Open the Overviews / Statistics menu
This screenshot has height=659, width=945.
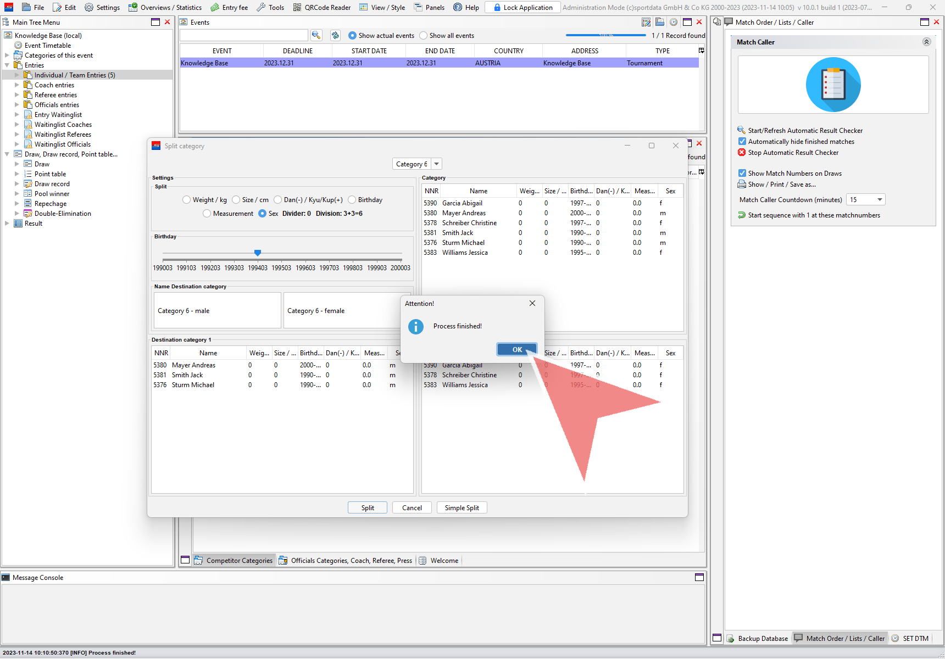165,7
